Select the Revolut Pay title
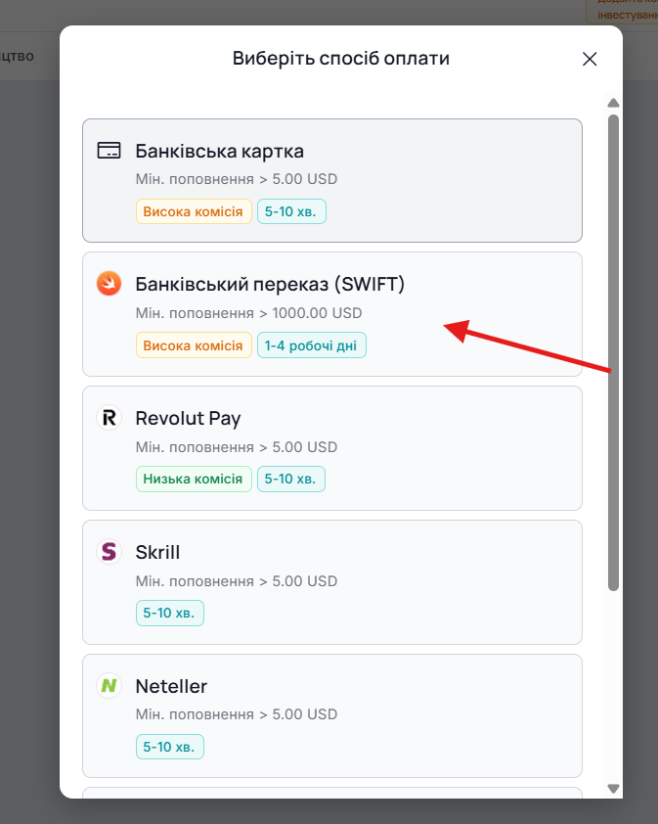 (x=188, y=418)
